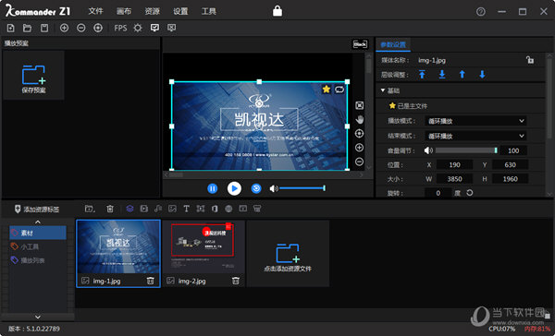
Task: Adjust the preview volume slider
Action: point(302,188)
